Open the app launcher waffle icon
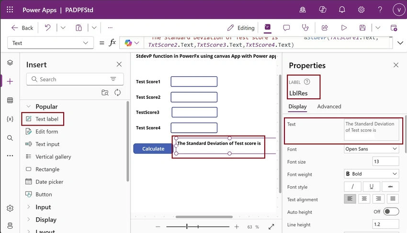Screen dimensions: 407x233 (10, 10)
